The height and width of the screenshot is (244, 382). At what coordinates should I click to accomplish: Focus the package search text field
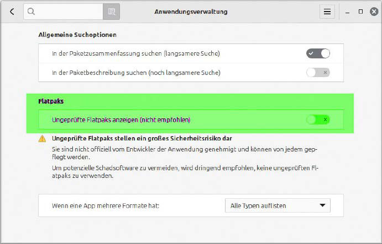point(64,12)
